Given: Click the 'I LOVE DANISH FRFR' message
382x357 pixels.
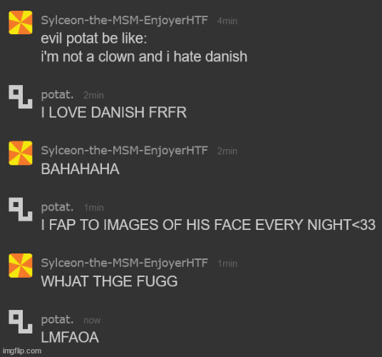Looking at the screenshot, I should (114, 113).
